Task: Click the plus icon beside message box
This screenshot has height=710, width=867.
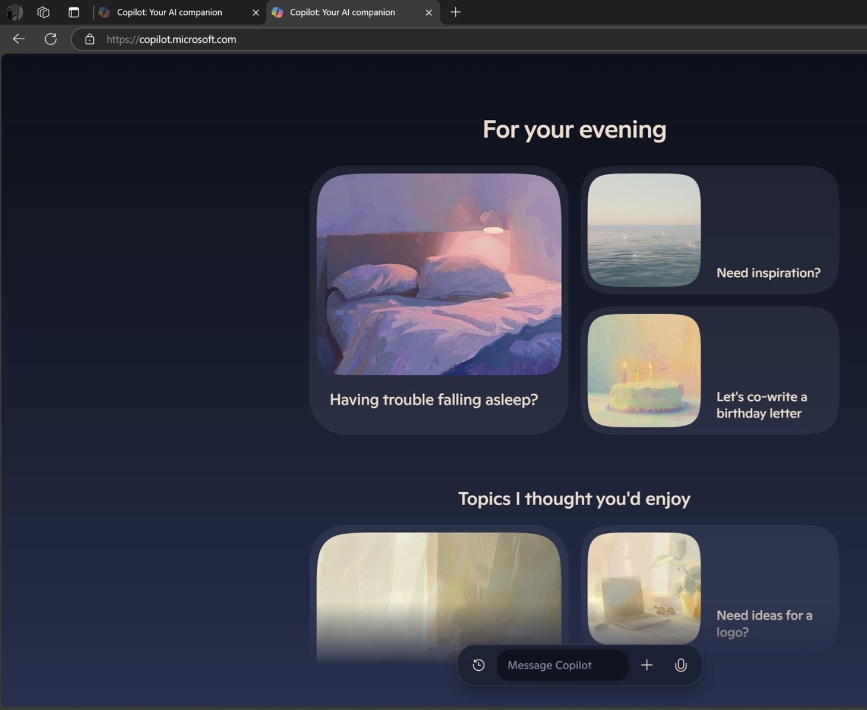Action: 647,665
